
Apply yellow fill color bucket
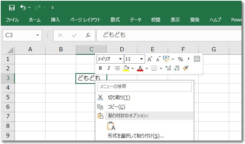click(126, 68)
